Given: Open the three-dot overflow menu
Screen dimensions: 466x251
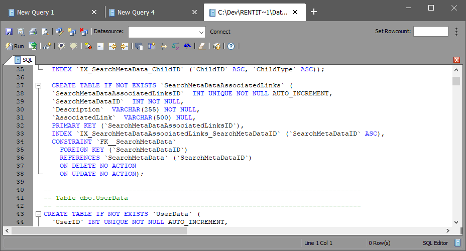Looking at the screenshot, I should click(456, 32).
